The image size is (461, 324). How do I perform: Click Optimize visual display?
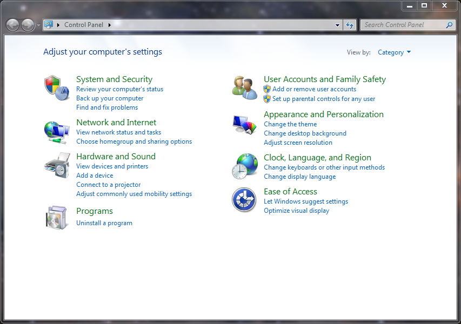pyautogui.click(x=296, y=211)
